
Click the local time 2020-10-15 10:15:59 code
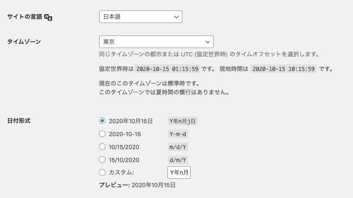[x=283, y=69]
